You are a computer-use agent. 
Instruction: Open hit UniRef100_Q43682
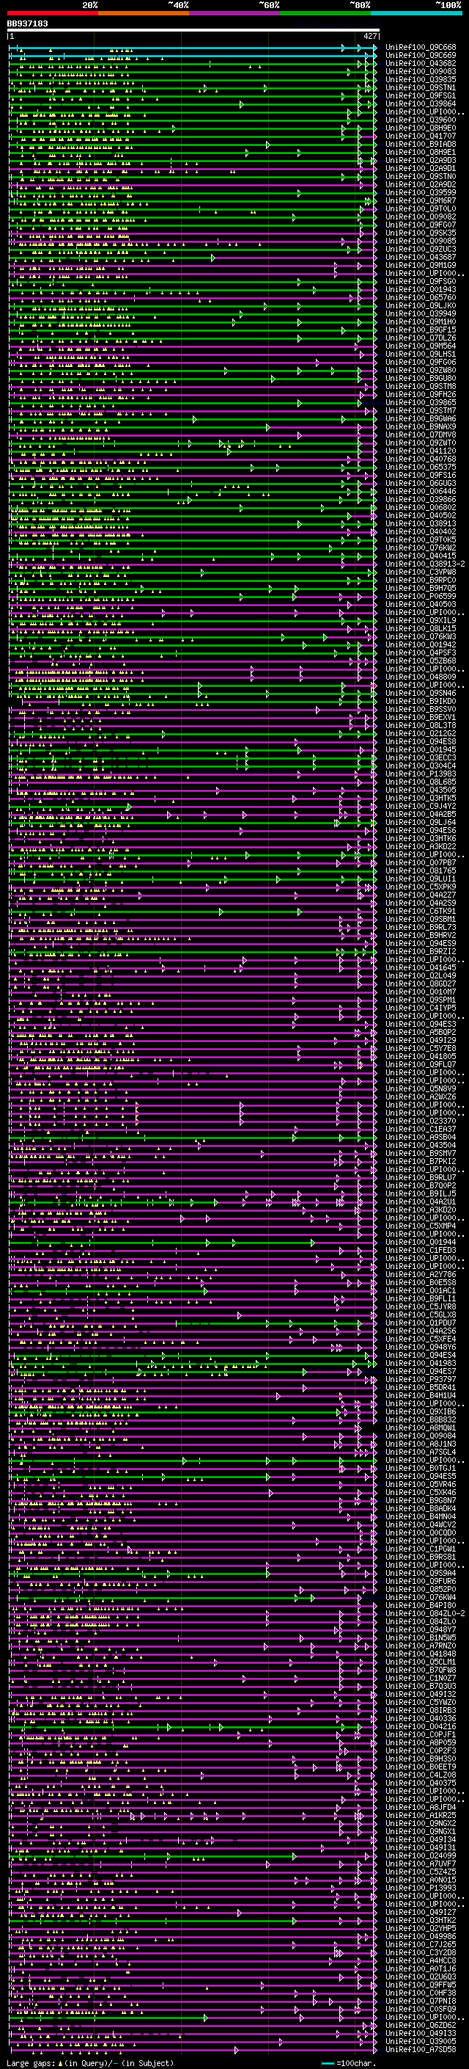pos(421,63)
